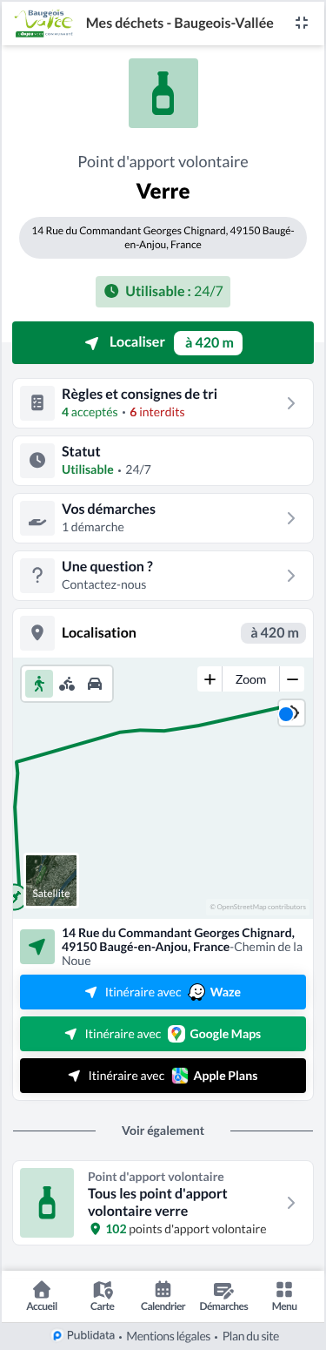The height and width of the screenshot is (1350, 326).
Task: Open Une question ? Contactez-nous row
Action: point(163,576)
